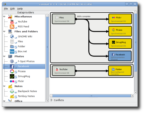Click the dataproviders list scrollbar up arrow

coord(47,15)
